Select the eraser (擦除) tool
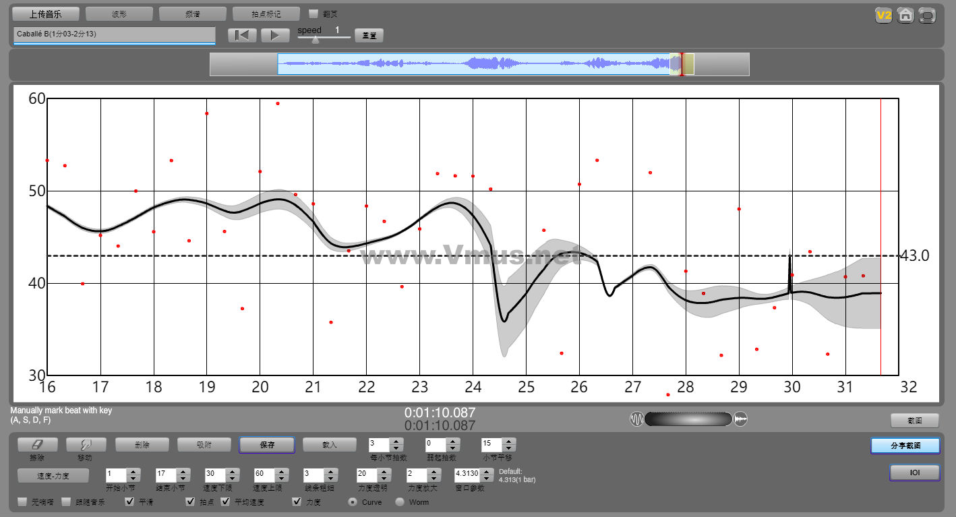 (x=37, y=445)
